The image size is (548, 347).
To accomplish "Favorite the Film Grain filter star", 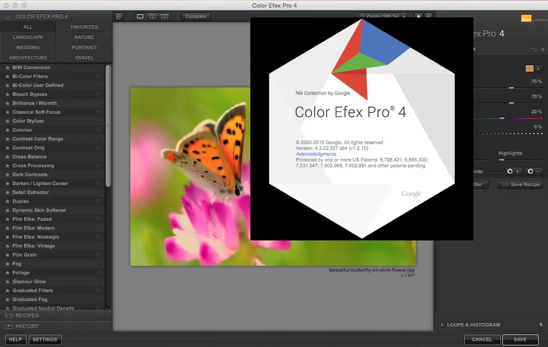I will [7, 255].
